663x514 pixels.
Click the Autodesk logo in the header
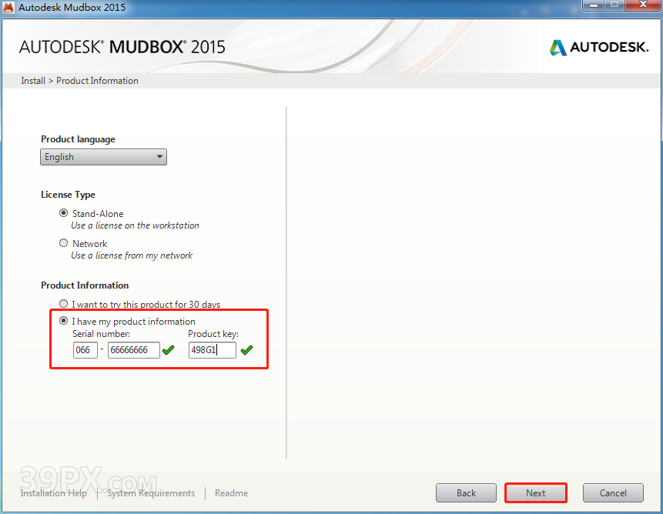tap(599, 48)
